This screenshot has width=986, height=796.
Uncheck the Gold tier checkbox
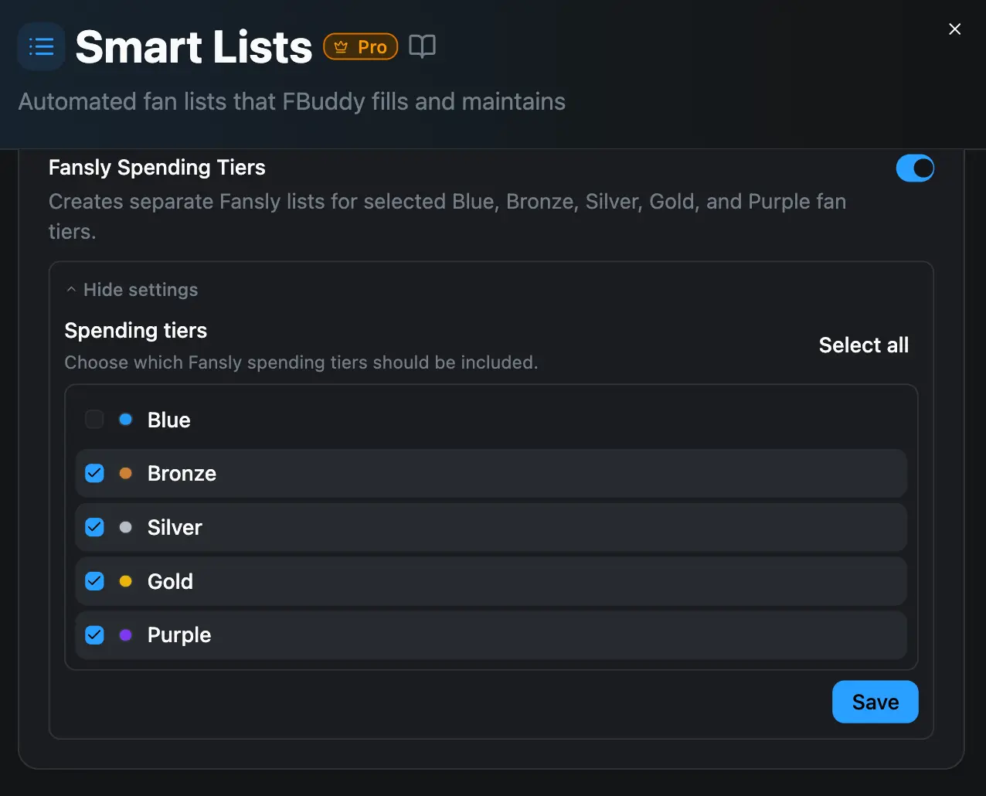[93, 581]
